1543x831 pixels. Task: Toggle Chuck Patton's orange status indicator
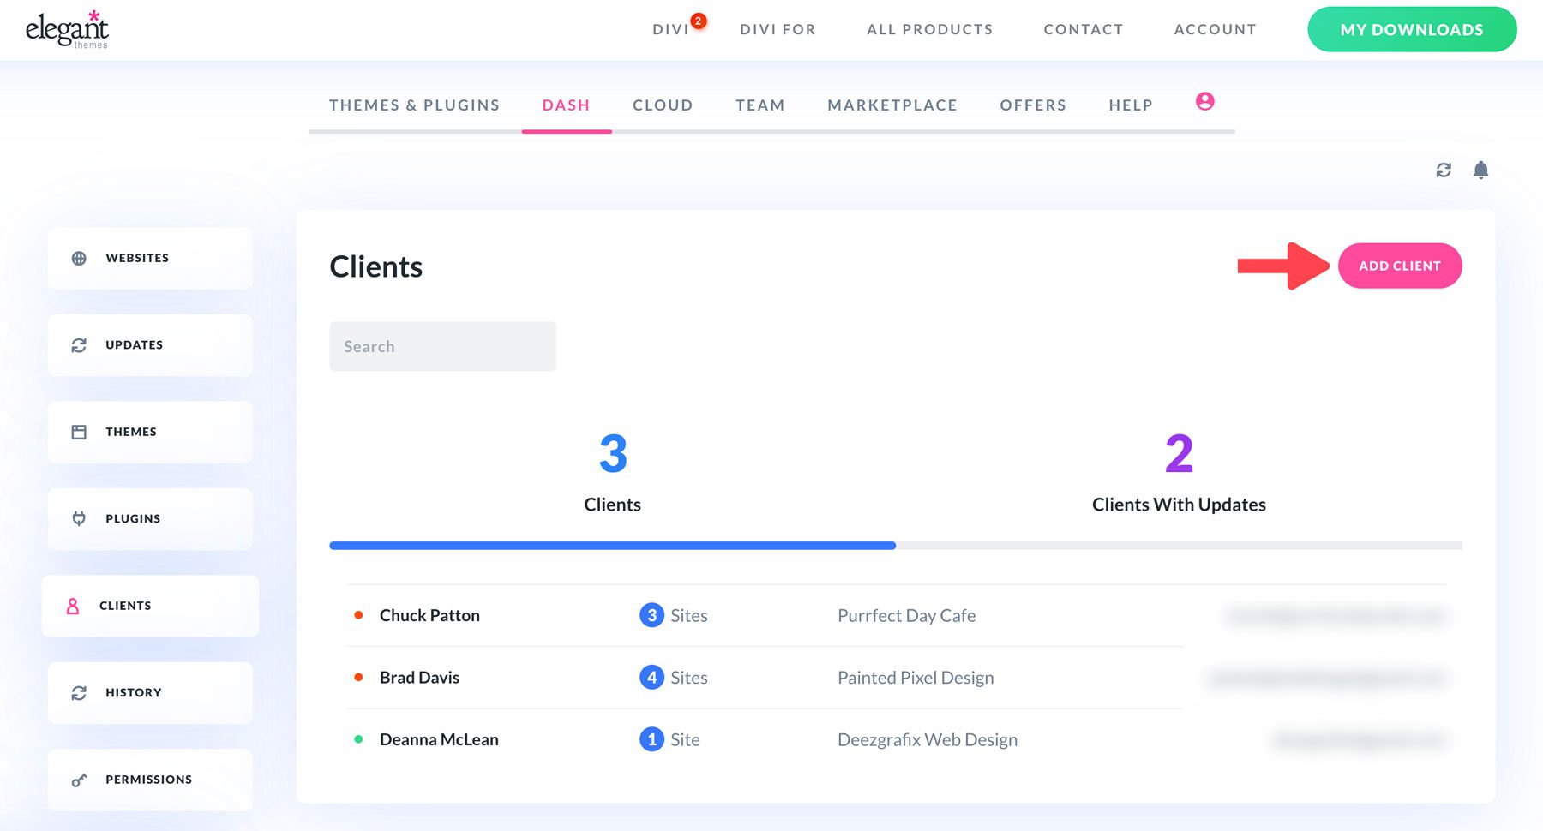(x=358, y=614)
